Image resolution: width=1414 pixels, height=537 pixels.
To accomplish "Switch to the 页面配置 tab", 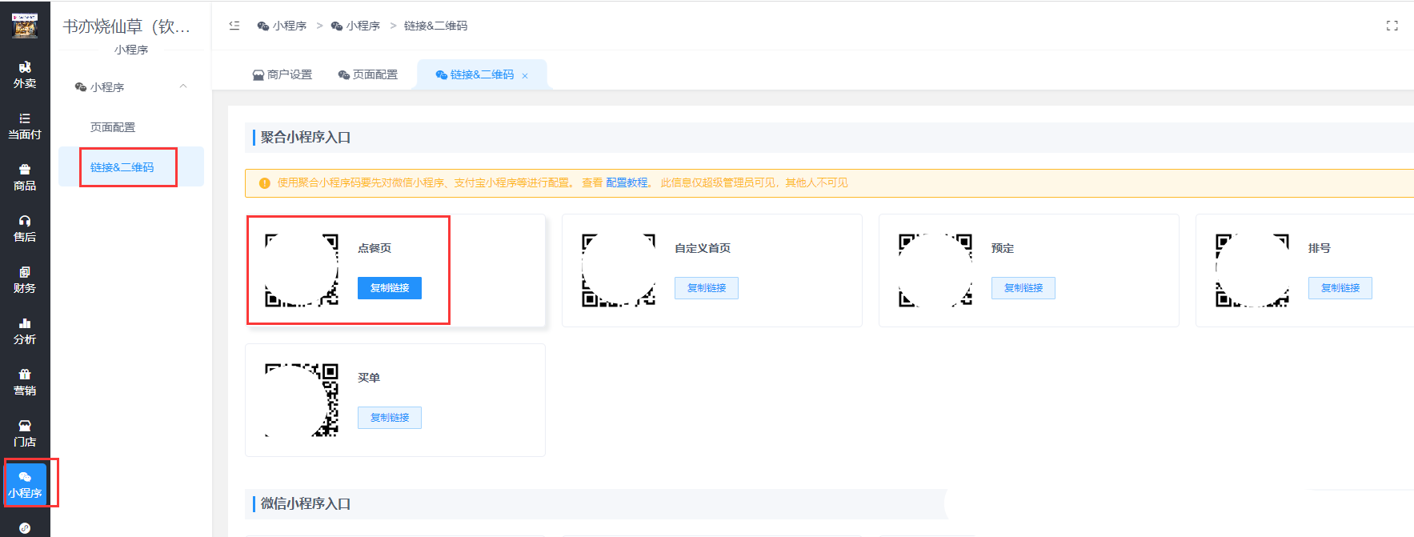I will 368,74.
